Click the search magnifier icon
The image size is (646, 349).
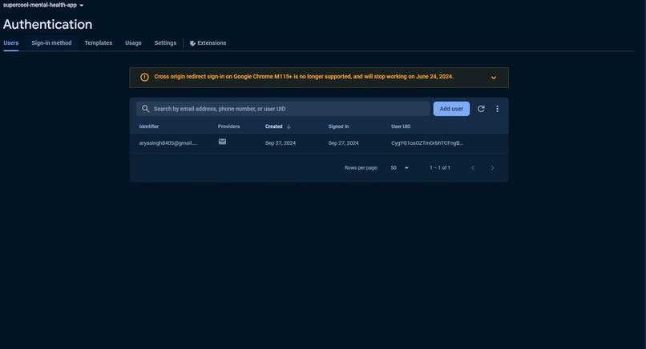[x=145, y=109]
